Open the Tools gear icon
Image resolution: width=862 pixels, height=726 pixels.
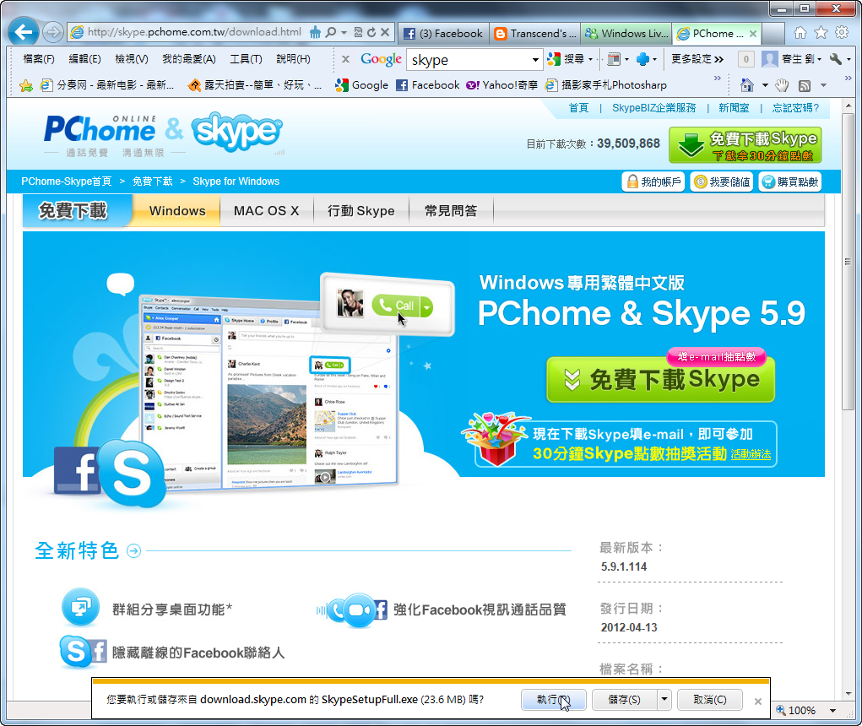842,32
